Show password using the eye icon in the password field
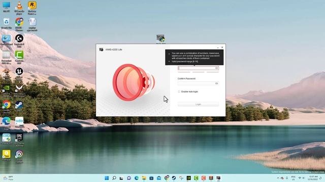The image size is (325, 182). tap(217, 68)
